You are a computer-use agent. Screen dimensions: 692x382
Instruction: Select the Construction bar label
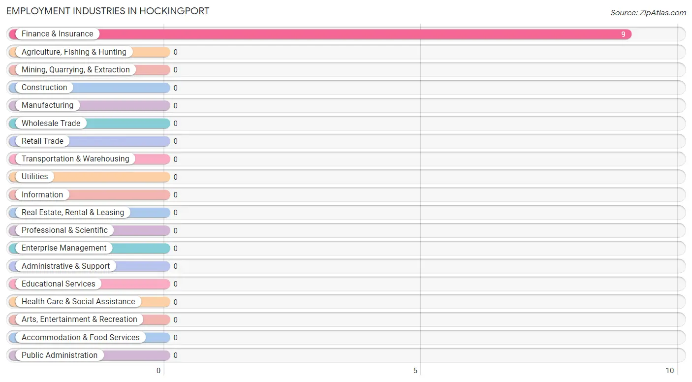pyautogui.click(x=44, y=88)
